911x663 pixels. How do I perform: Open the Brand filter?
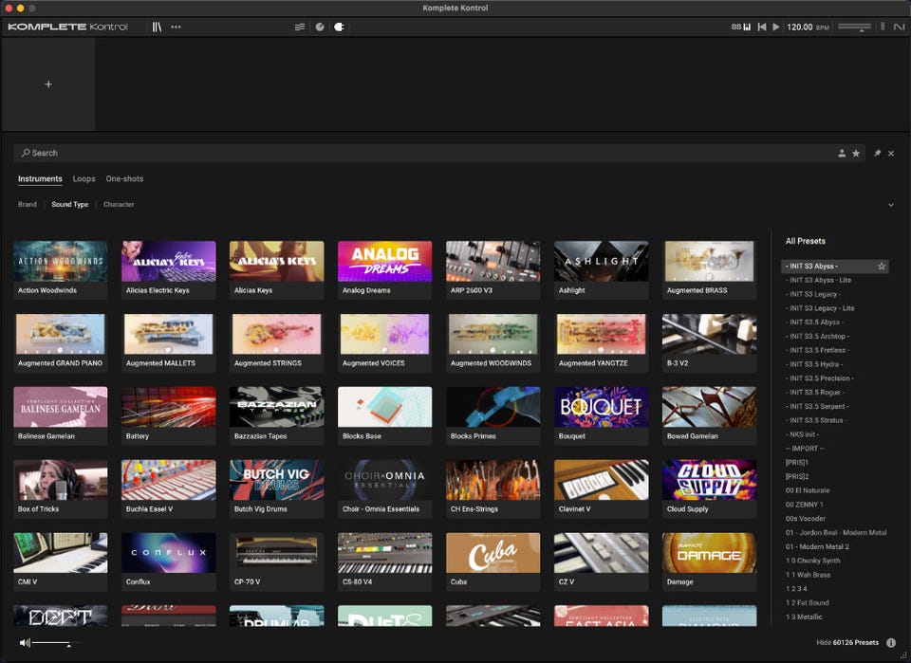[28, 205]
